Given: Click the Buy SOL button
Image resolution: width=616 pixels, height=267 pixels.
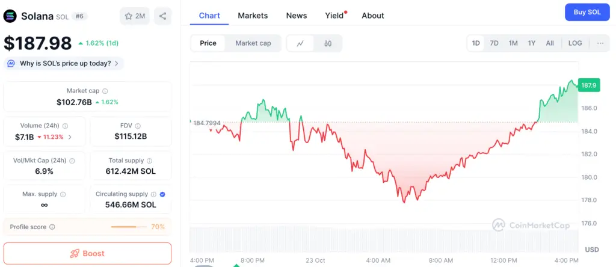Looking at the screenshot, I should point(587,12).
